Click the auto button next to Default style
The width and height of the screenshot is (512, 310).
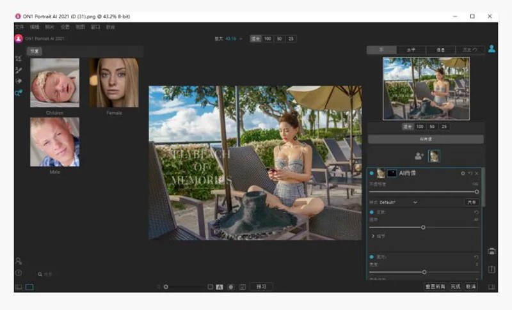tap(472, 203)
